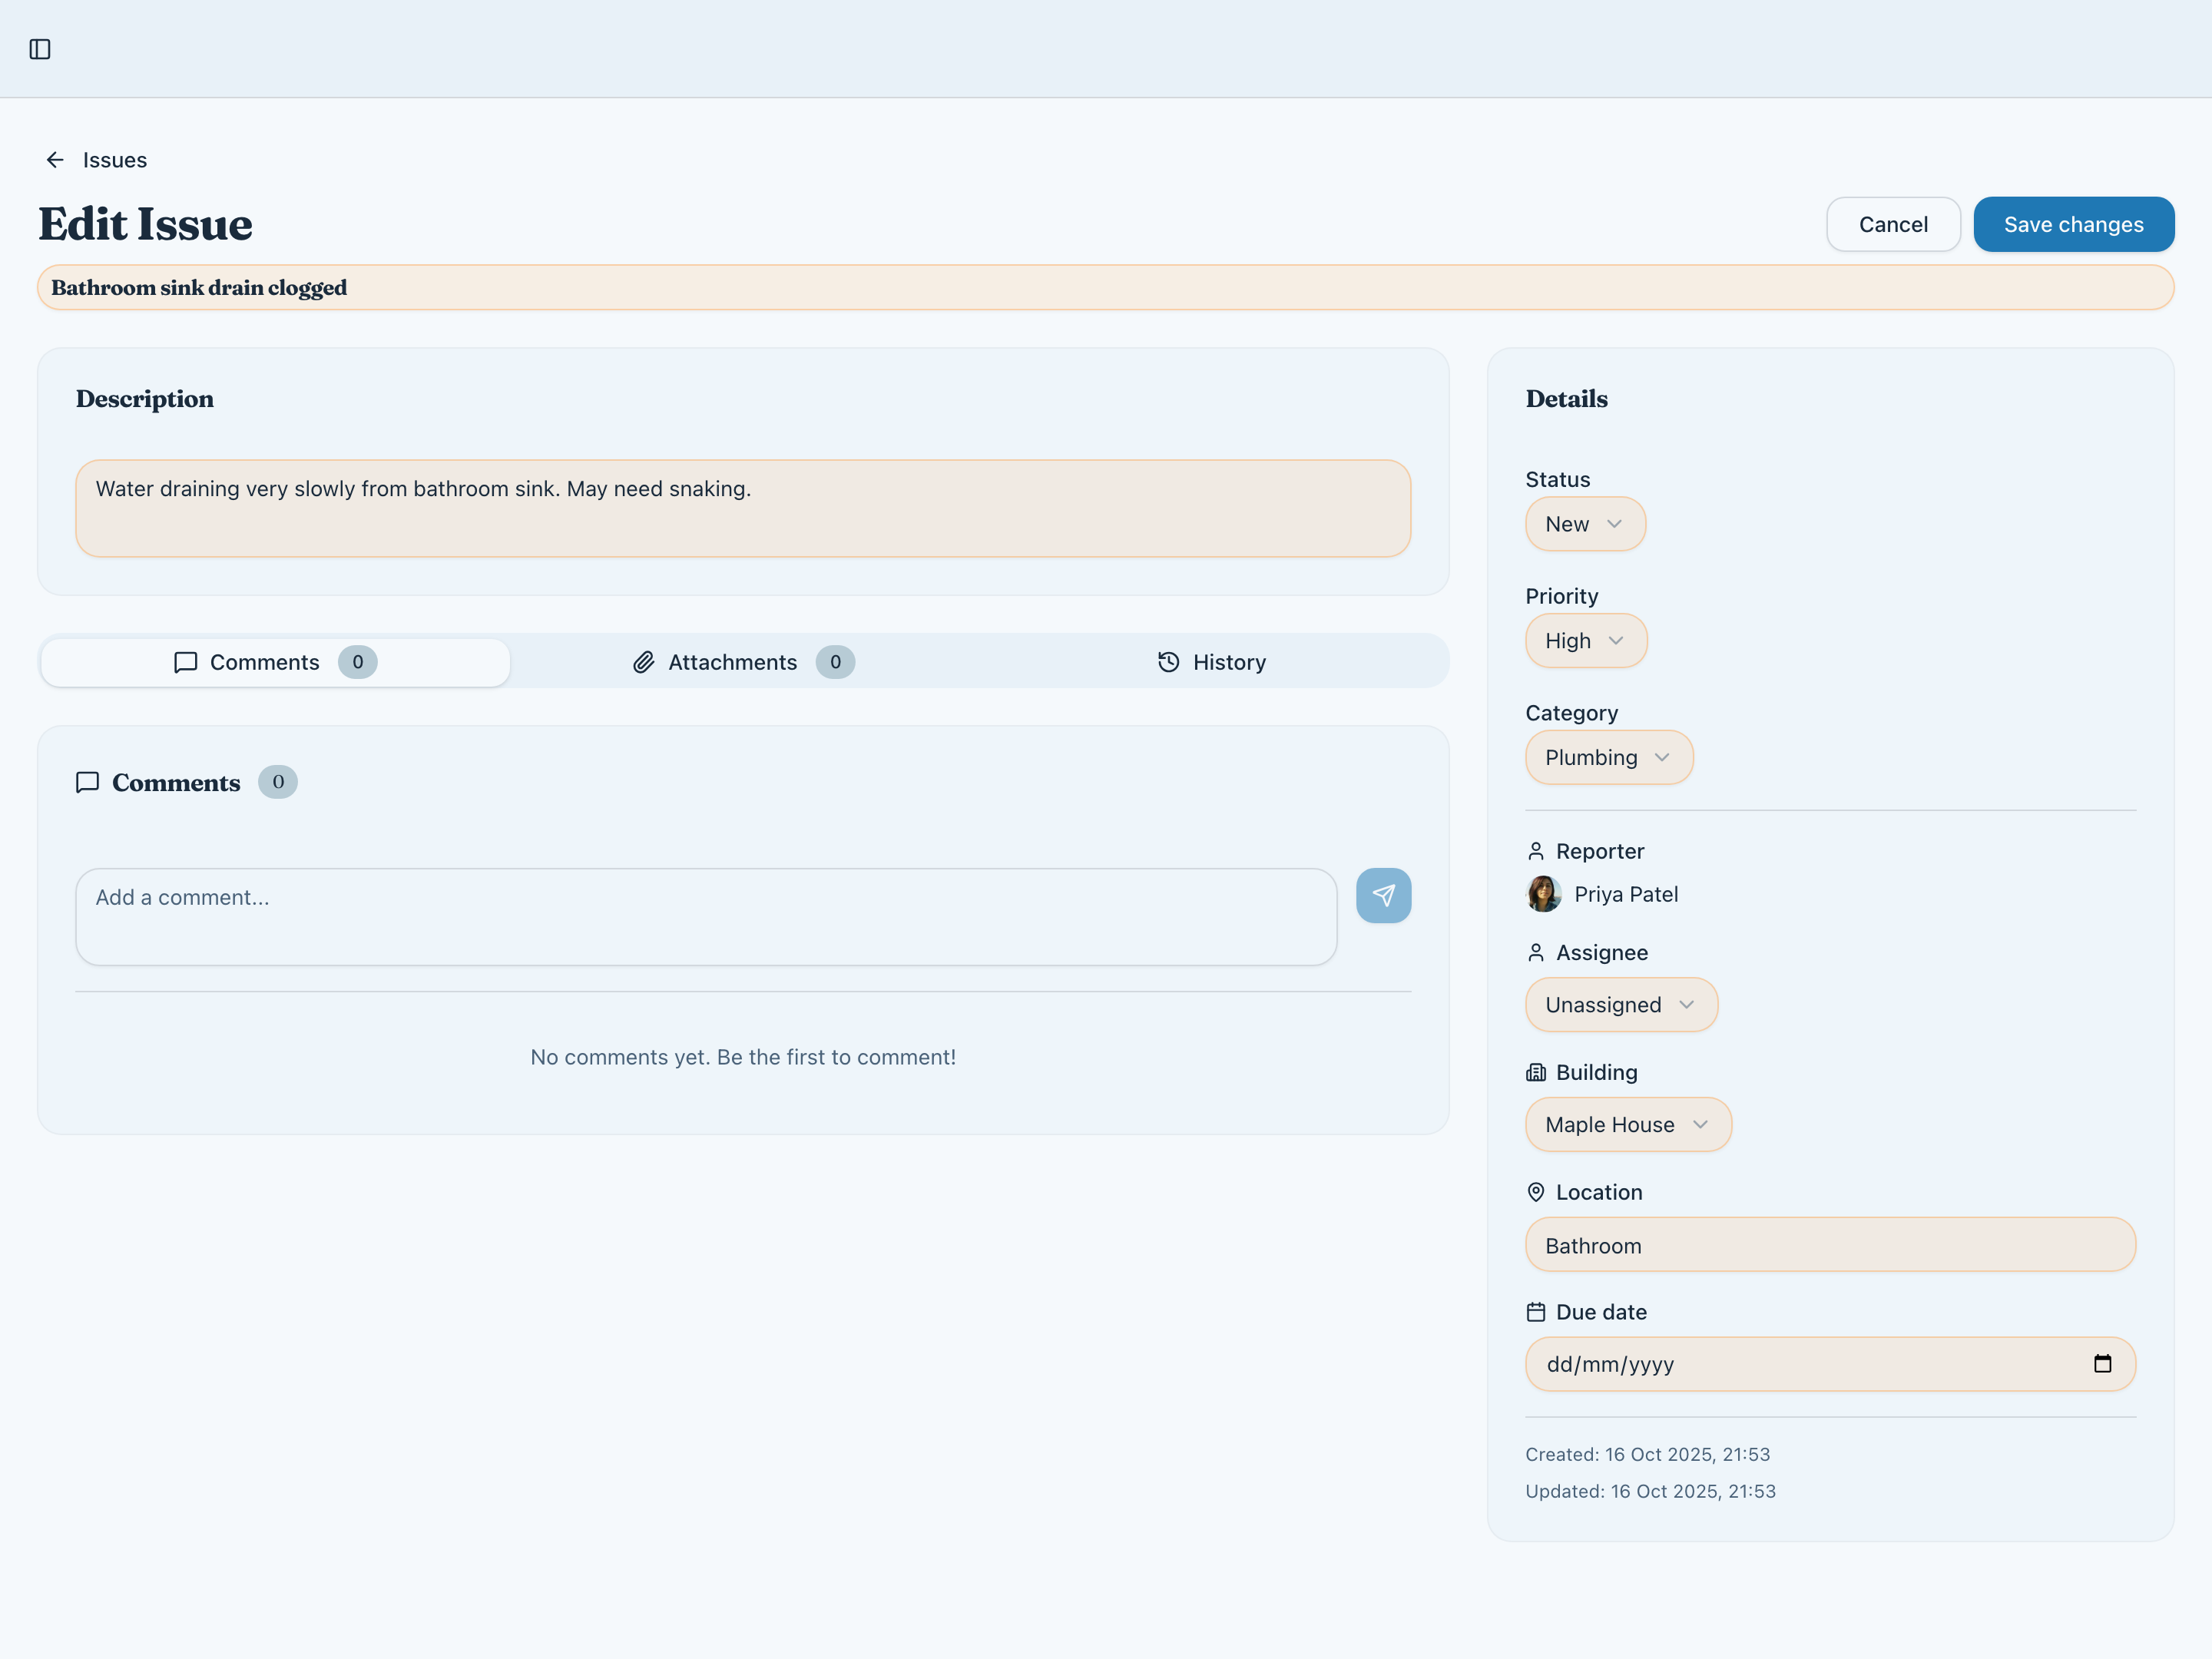Open the Building dropdown showing Maple House

pyautogui.click(x=1628, y=1125)
